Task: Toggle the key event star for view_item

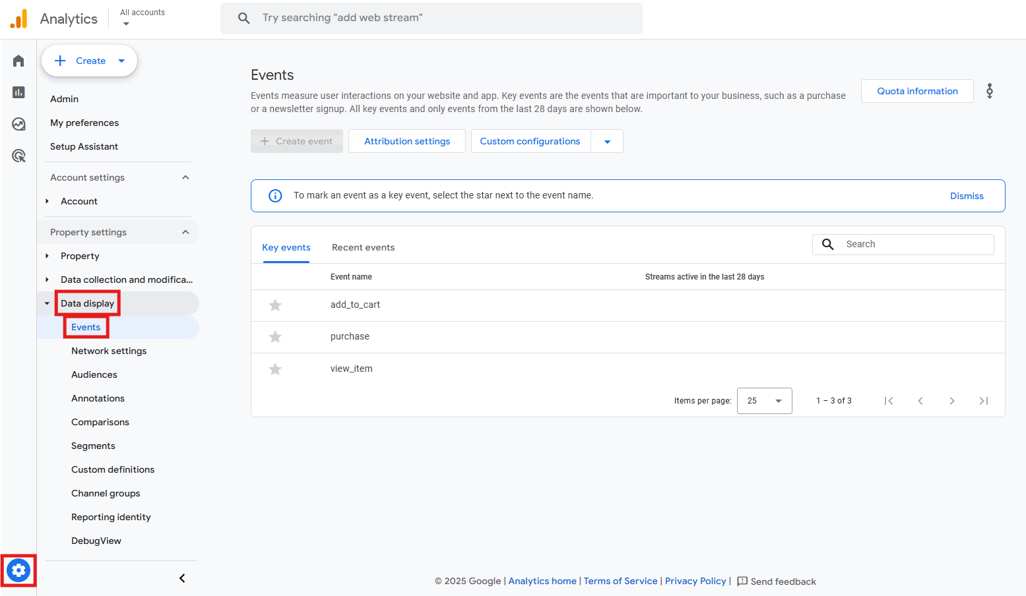Action: (275, 369)
